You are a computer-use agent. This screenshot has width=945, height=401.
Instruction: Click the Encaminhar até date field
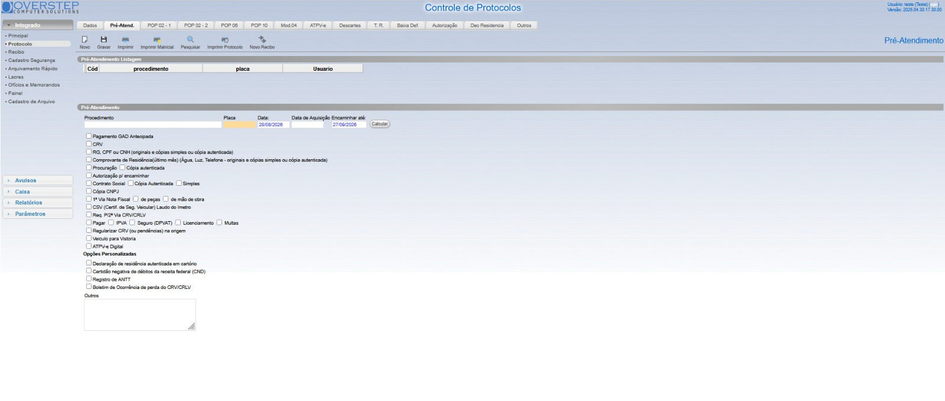pyautogui.click(x=349, y=124)
